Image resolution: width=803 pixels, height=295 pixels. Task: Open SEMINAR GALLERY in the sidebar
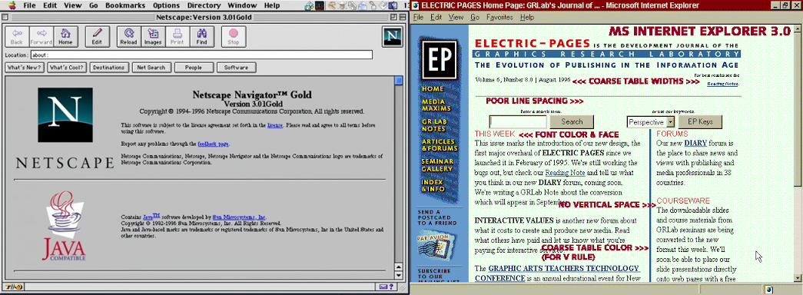[436, 165]
